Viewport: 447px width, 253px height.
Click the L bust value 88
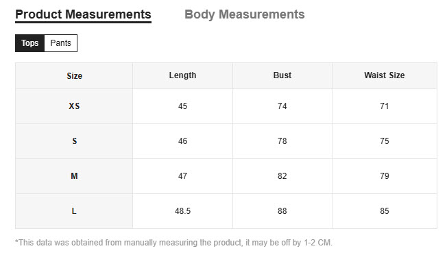click(x=282, y=211)
